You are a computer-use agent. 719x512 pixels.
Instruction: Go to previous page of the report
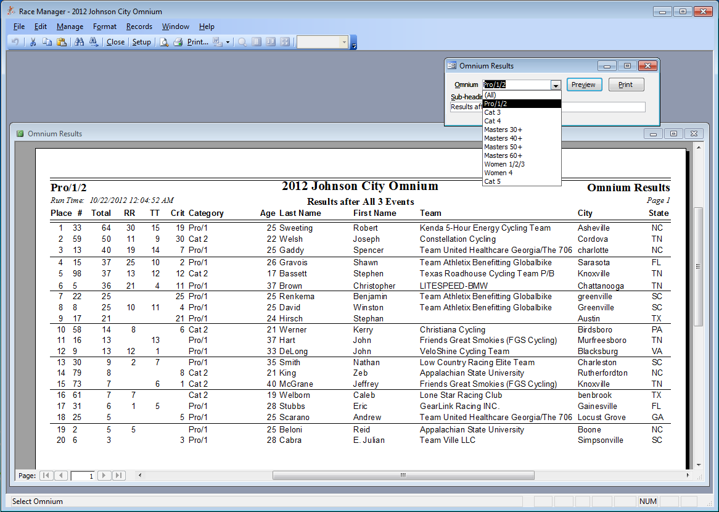coord(61,476)
